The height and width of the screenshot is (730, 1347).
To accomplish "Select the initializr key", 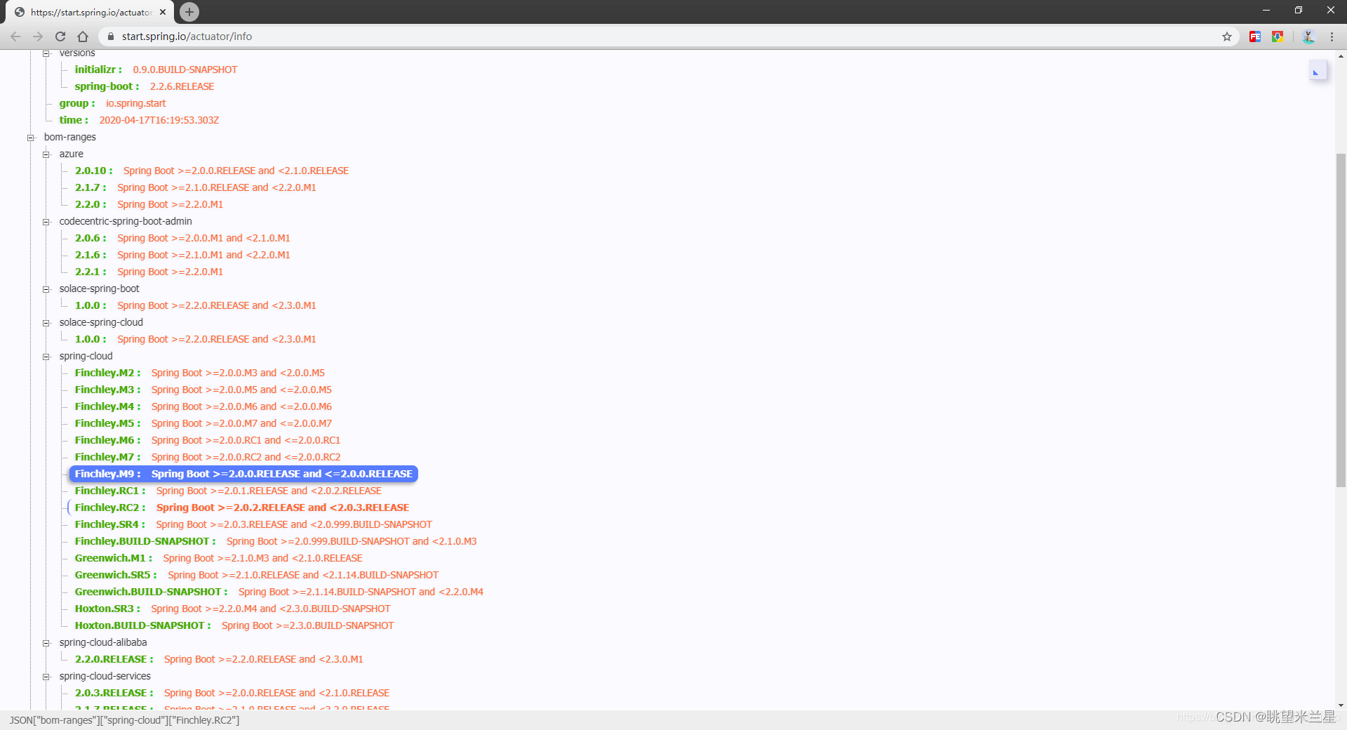I will coord(95,69).
